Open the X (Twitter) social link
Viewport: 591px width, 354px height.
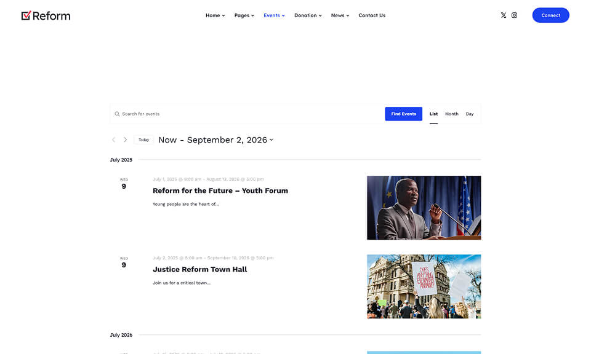[503, 15]
